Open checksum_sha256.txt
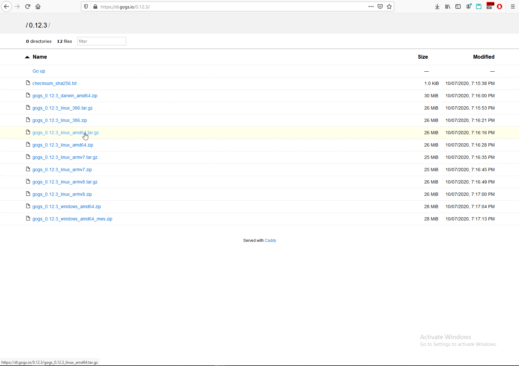 54,83
